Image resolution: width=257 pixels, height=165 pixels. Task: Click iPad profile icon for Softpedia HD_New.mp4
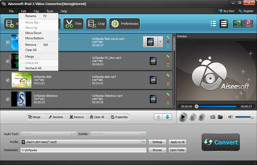pyautogui.click(x=153, y=61)
